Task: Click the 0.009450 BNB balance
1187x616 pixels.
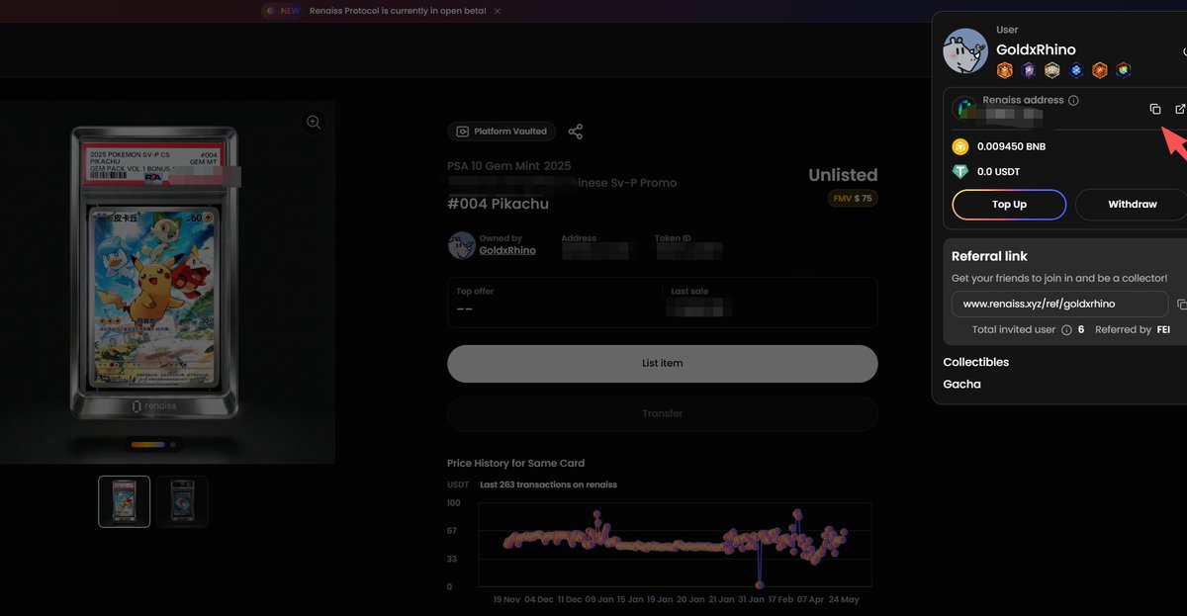Action: pos(1011,146)
